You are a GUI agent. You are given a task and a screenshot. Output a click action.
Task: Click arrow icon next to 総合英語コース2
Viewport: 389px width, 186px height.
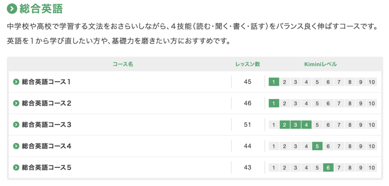pyautogui.click(x=16, y=103)
